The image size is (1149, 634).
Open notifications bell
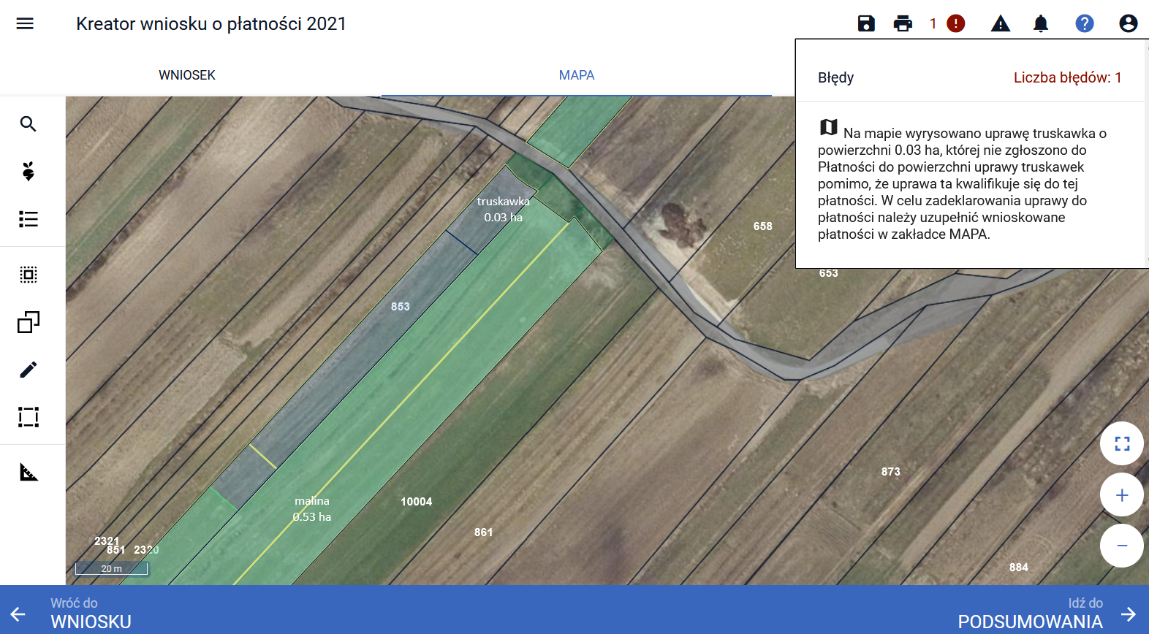click(x=1041, y=23)
